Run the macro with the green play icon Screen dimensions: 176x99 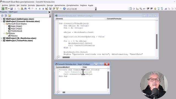click(x=36, y=9)
